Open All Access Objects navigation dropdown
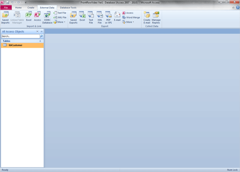Viewport: 240px width, 172px height. click(x=37, y=31)
